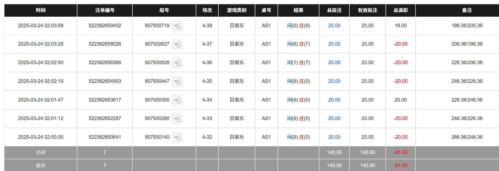Click the 游戏类别 column header

click(236, 10)
